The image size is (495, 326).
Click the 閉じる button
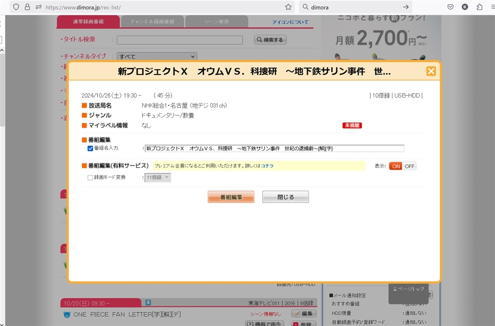[x=285, y=197]
